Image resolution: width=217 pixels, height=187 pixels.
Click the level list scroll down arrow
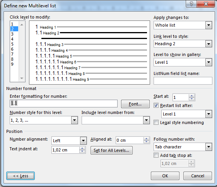click(x=22, y=78)
